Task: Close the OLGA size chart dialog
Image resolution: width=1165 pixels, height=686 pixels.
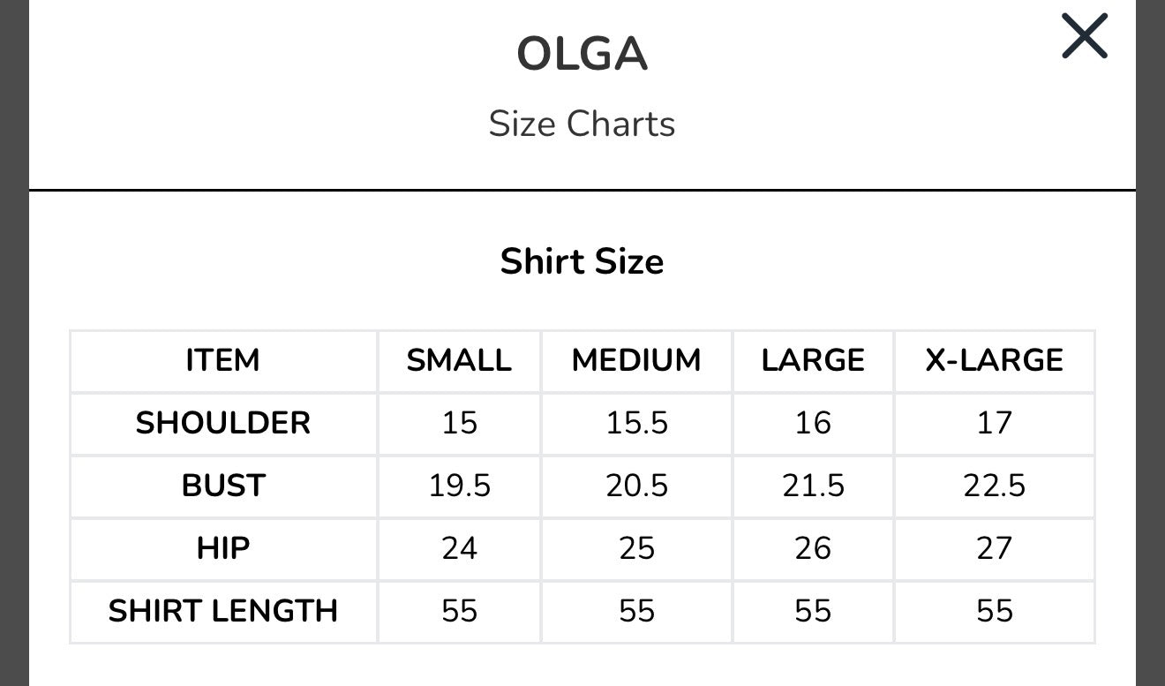Action: click(1084, 36)
